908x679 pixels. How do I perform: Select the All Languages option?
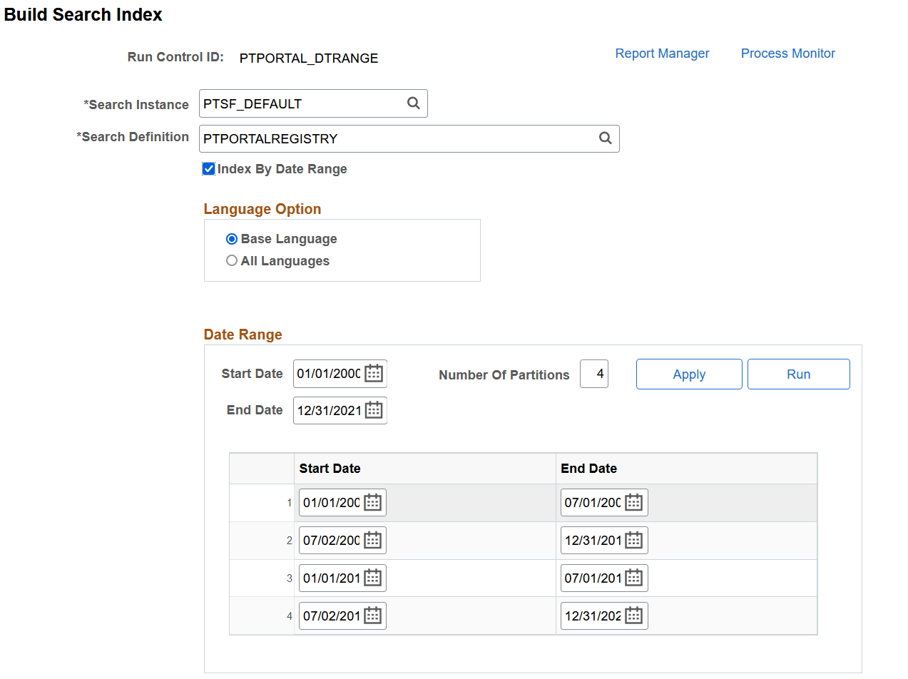[x=231, y=260]
